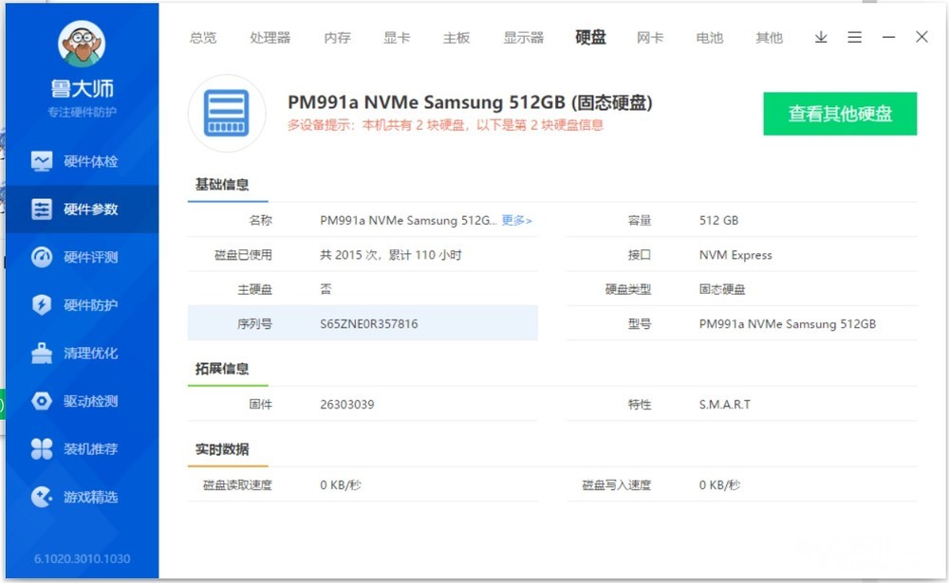
Task: Open the 处理器 tab
Action: pyautogui.click(x=270, y=38)
